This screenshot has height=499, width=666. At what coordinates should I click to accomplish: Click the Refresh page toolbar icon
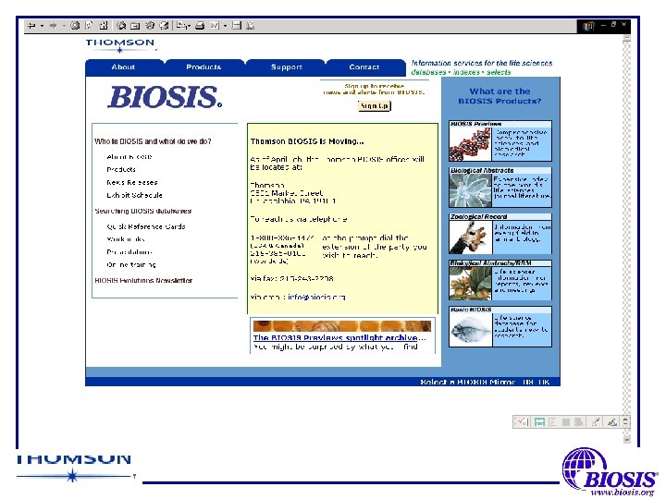pos(89,26)
